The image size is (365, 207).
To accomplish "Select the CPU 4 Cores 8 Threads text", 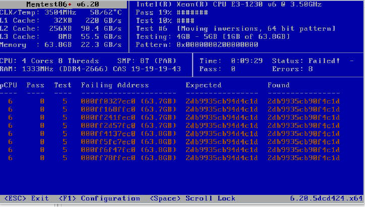I will [x=49, y=61].
